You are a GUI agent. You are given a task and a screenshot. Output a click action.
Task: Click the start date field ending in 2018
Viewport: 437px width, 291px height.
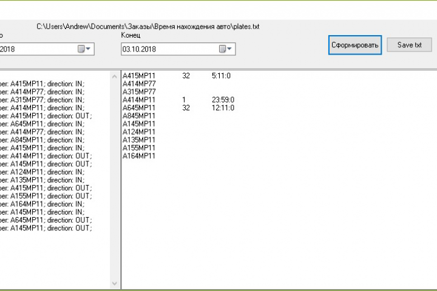point(47,49)
